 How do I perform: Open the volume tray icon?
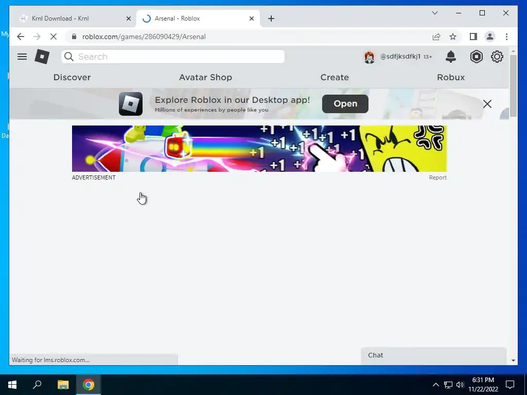click(x=460, y=385)
